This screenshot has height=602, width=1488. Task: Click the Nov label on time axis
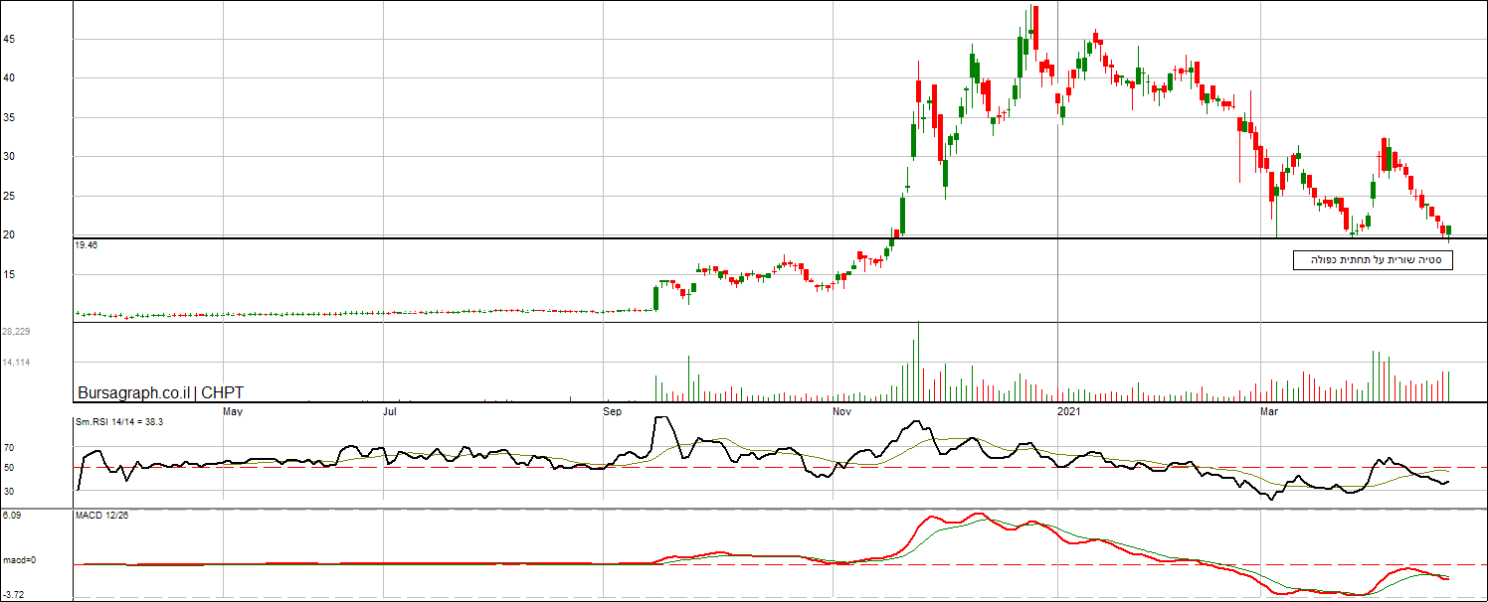point(841,410)
